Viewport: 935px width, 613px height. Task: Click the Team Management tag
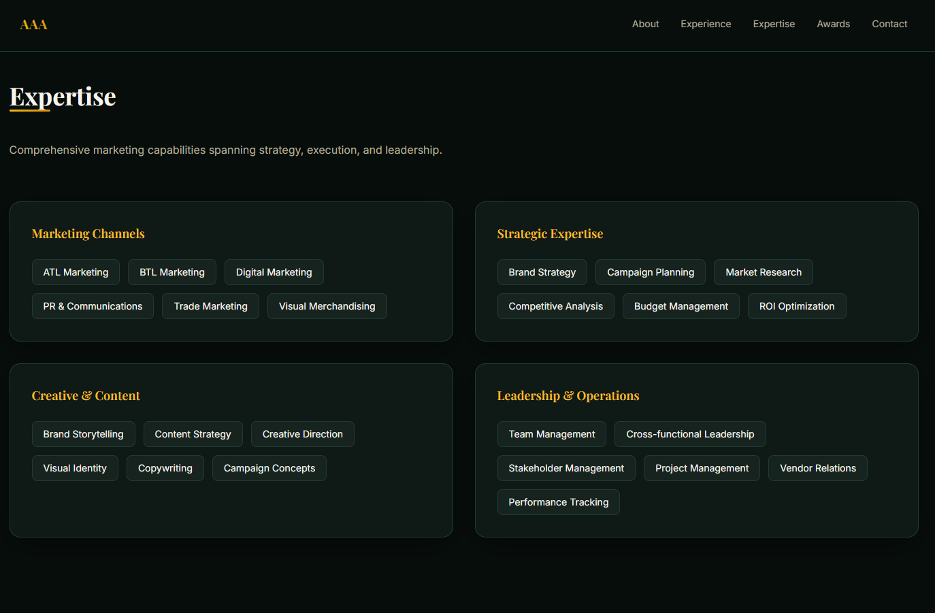point(552,434)
